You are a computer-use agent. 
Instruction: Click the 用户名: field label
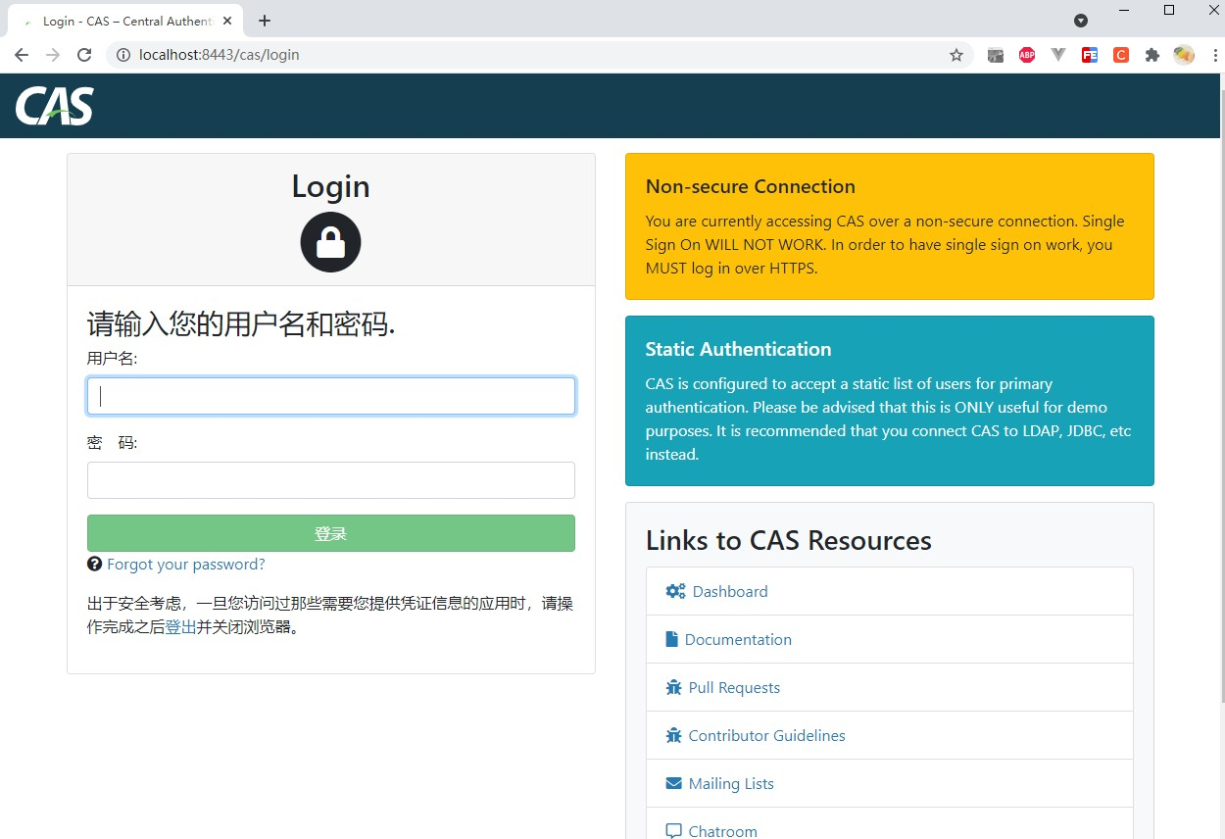pyautogui.click(x=113, y=359)
